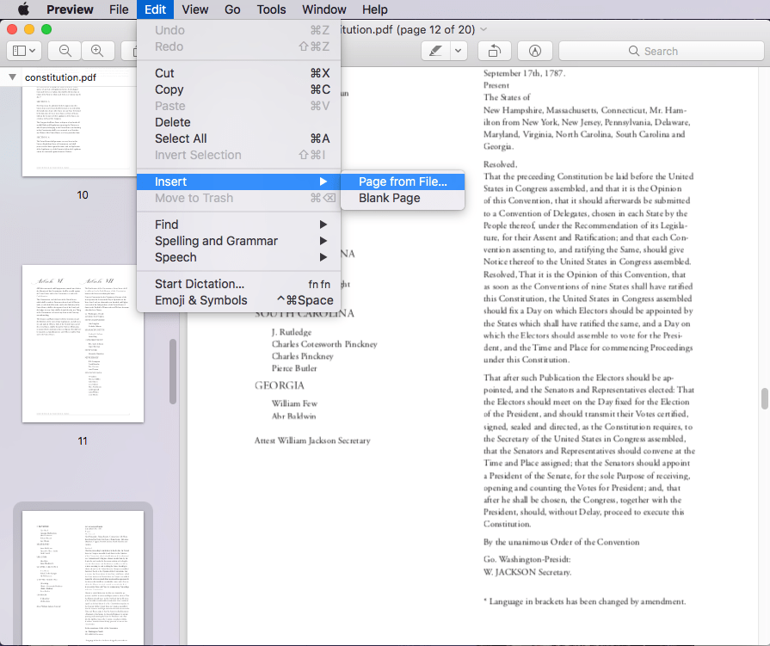Image resolution: width=770 pixels, height=646 pixels.
Task: Zoom in using the magnifier plus icon
Action: click(98, 50)
